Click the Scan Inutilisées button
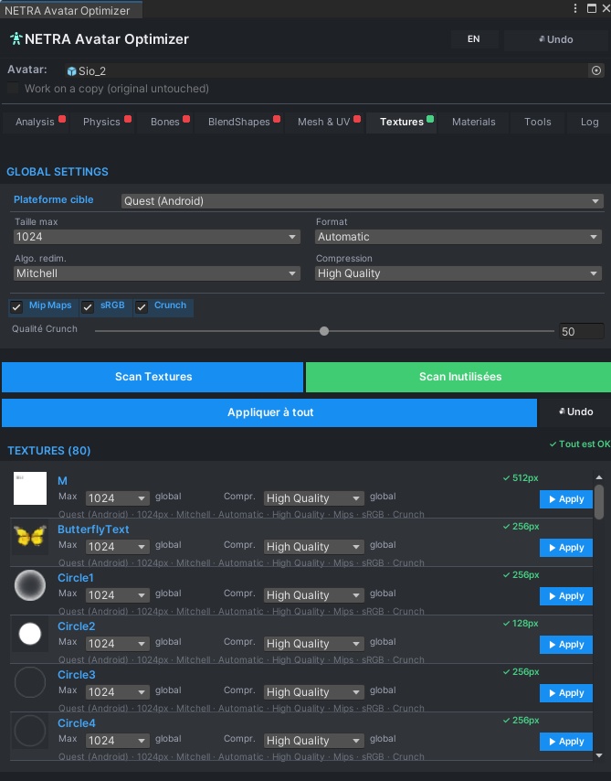611x781 pixels. [458, 377]
